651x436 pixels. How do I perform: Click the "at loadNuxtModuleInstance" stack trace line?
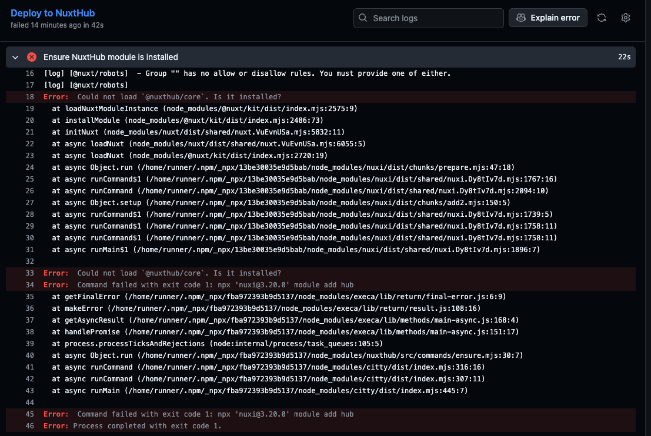205,109
